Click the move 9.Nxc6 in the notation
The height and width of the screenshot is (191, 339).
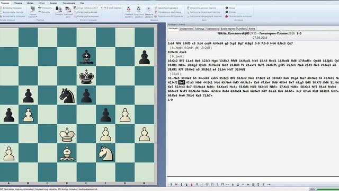pyautogui.click(x=173, y=52)
